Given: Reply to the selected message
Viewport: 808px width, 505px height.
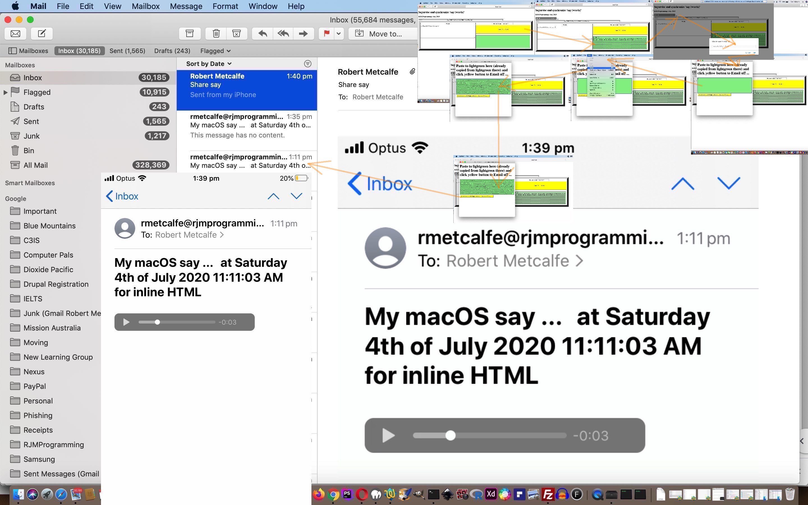Looking at the screenshot, I should click(262, 33).
